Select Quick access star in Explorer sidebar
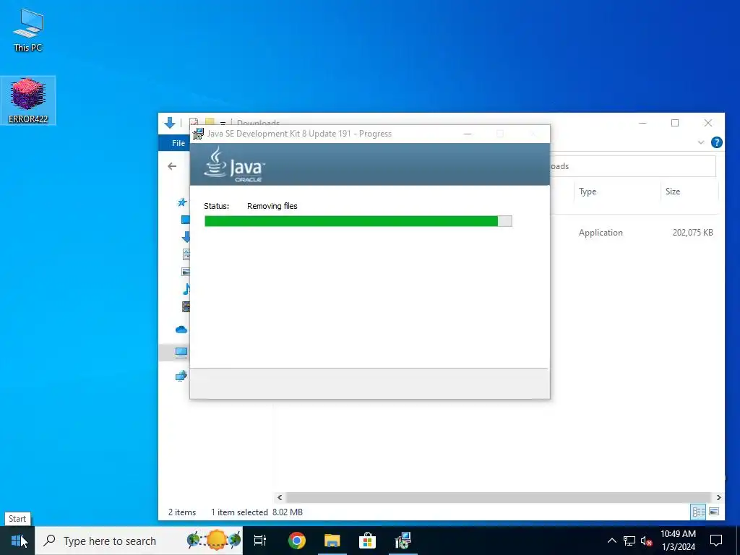Image resolution: width=740 pixels, height=555 pixels. click(182, 202)
